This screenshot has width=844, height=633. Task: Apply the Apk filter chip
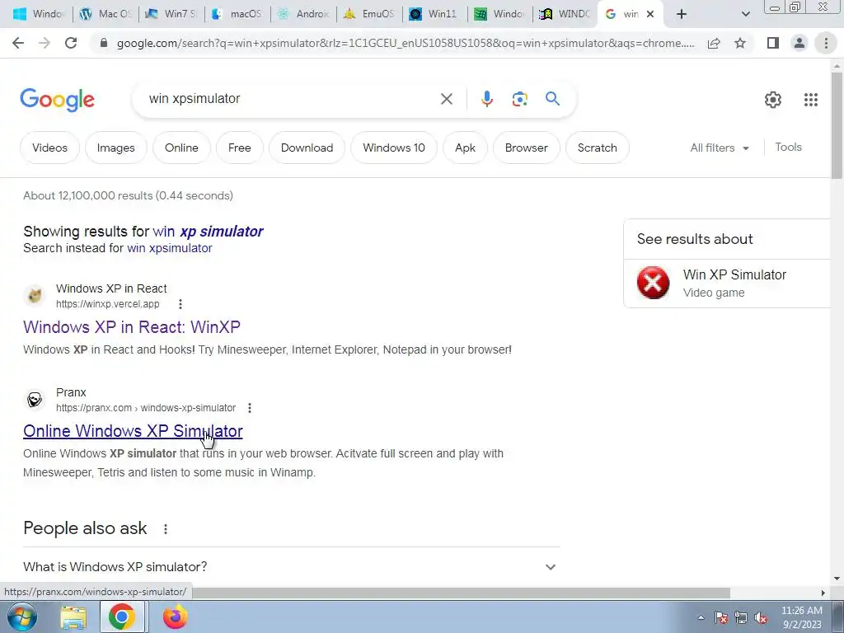tap(465, 148)
